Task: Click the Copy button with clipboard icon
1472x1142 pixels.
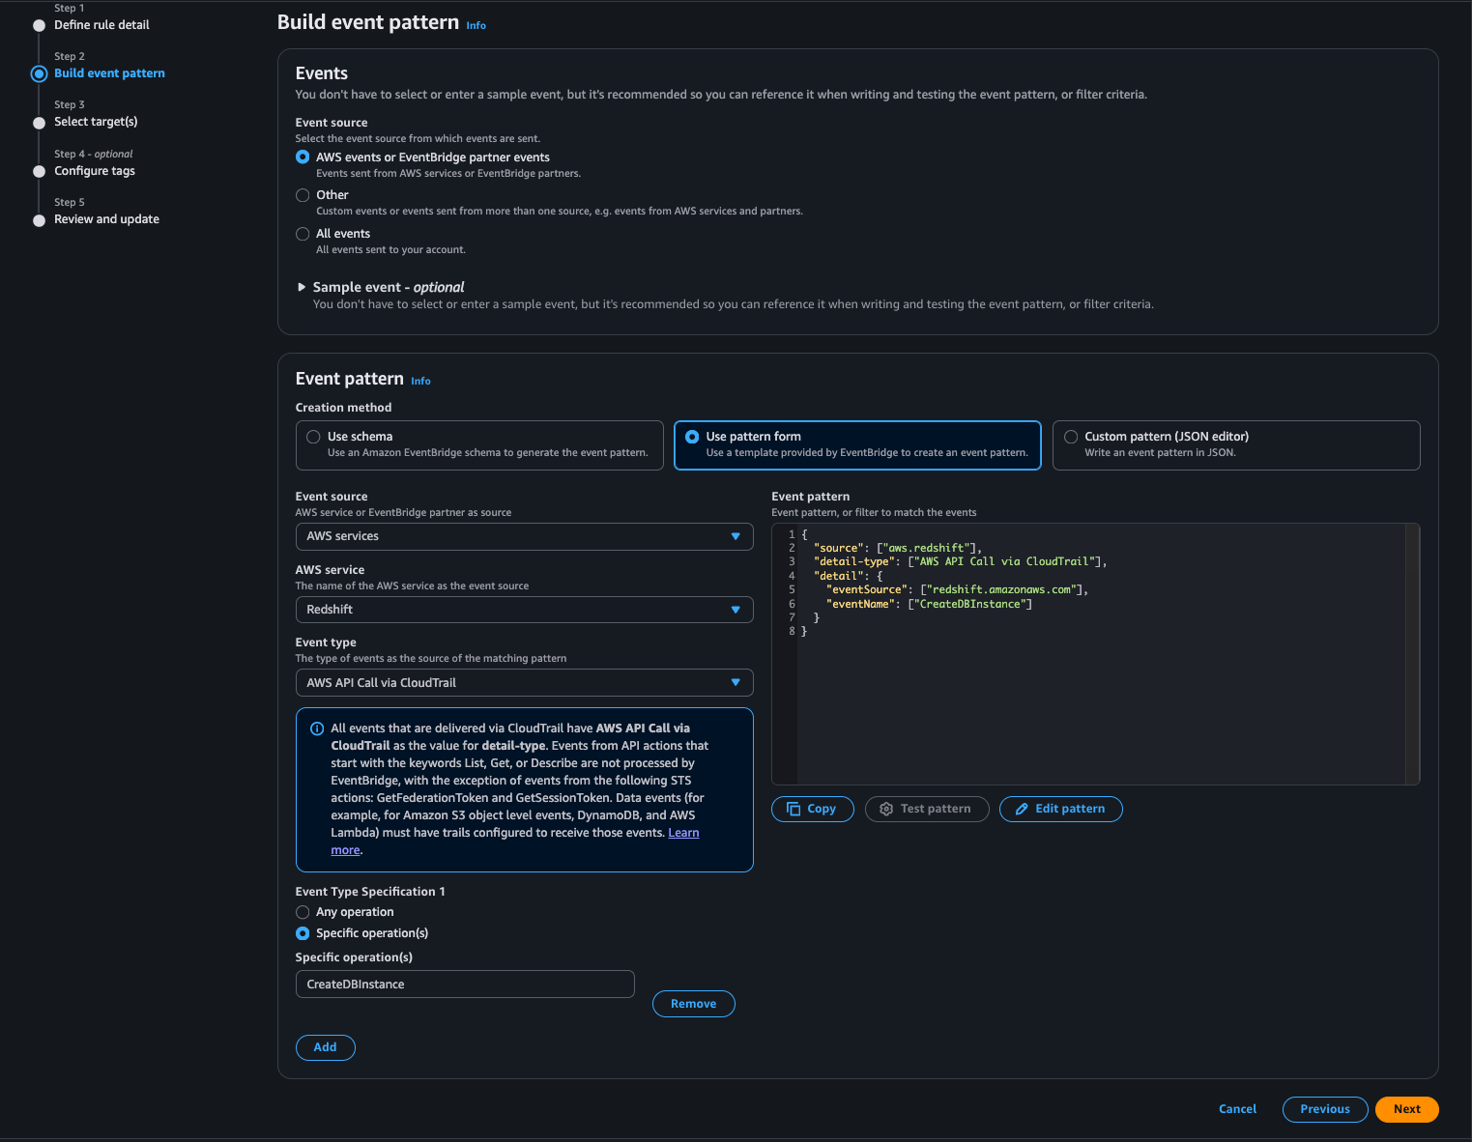Action: [812, 809]
